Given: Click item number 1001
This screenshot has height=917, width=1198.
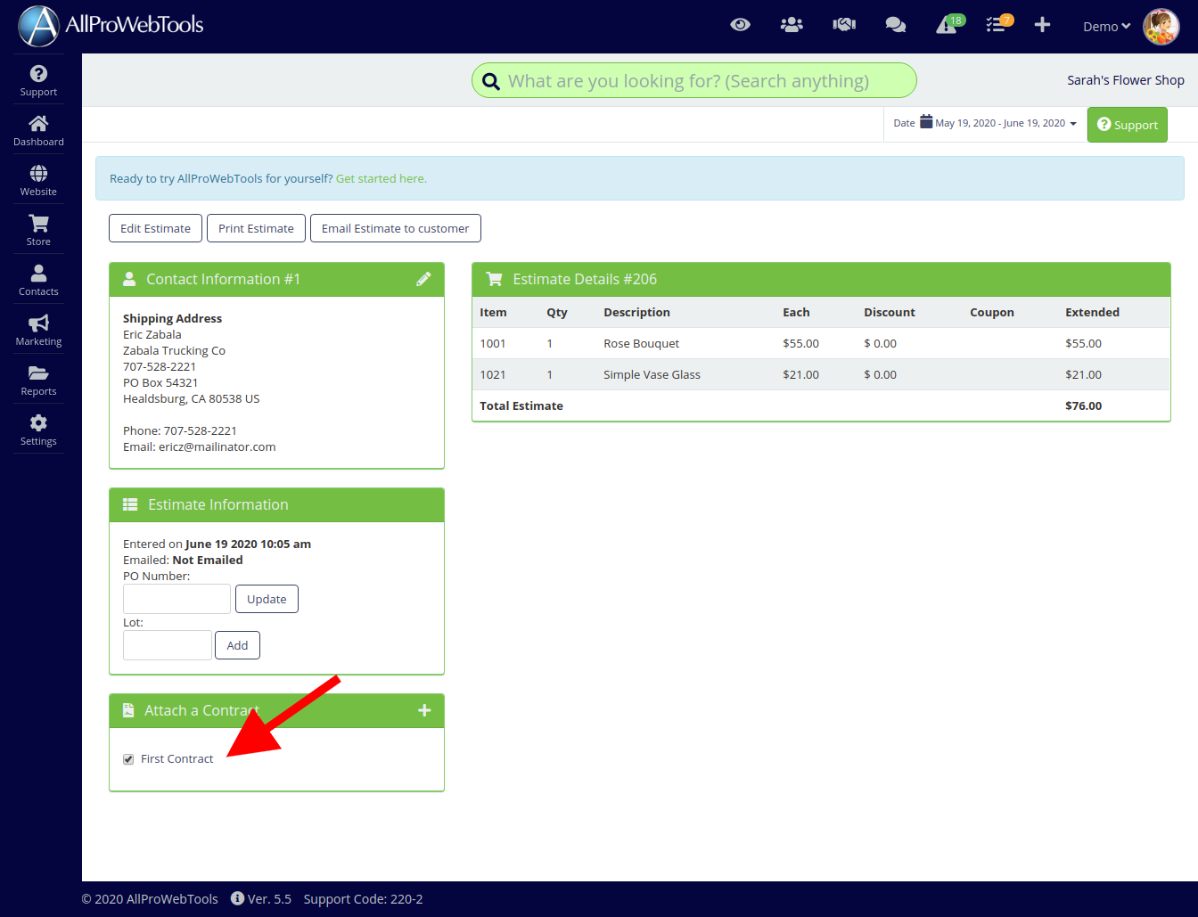Looking at the screenshot, I should click(493, 343).
